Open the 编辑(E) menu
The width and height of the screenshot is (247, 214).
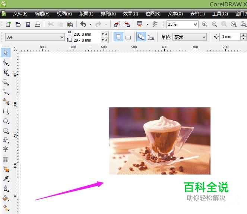point(42,14)
